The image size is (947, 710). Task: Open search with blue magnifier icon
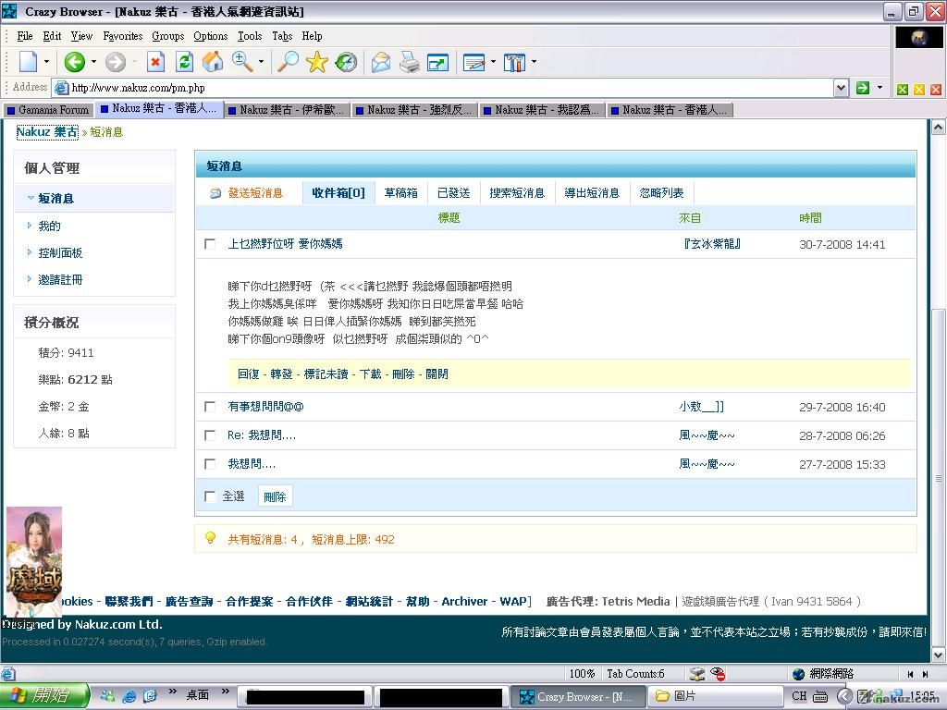288,62
